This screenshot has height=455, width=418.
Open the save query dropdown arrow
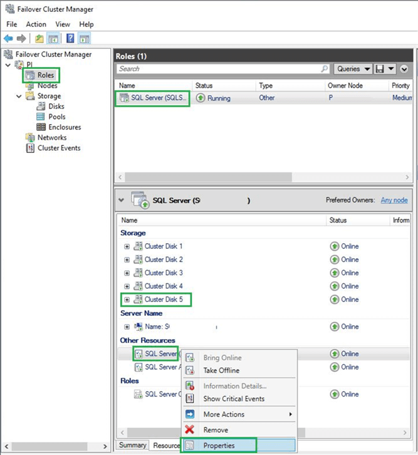point(391,69)
